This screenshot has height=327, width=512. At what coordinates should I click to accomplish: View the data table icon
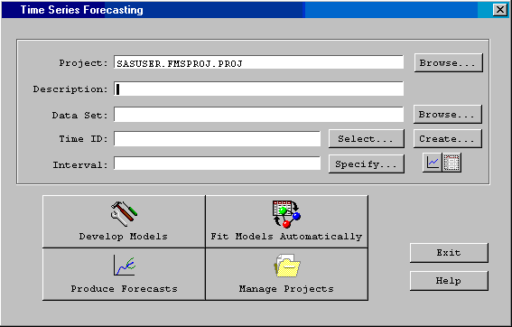coord(451,163)
